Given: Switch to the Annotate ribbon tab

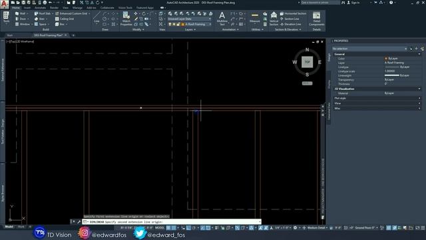Looking at the screenshot, I should pos(40,7).
